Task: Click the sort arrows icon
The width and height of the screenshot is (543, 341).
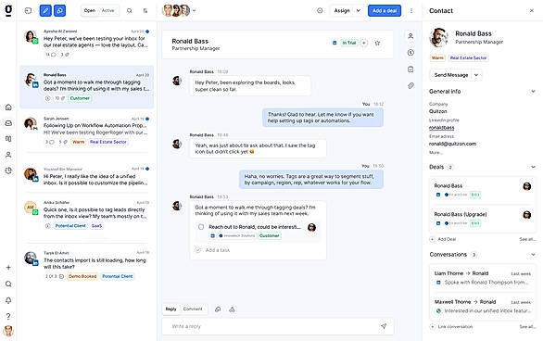Action: pyautogui.click(x=145, y=11)
